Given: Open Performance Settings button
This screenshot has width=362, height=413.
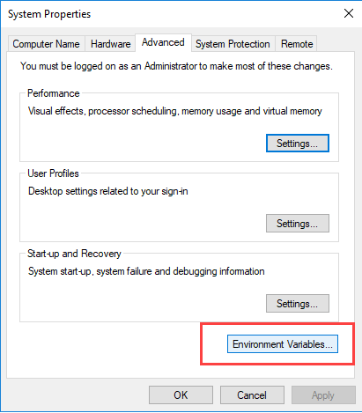Looking at the screenshot, I should point(298,144).
